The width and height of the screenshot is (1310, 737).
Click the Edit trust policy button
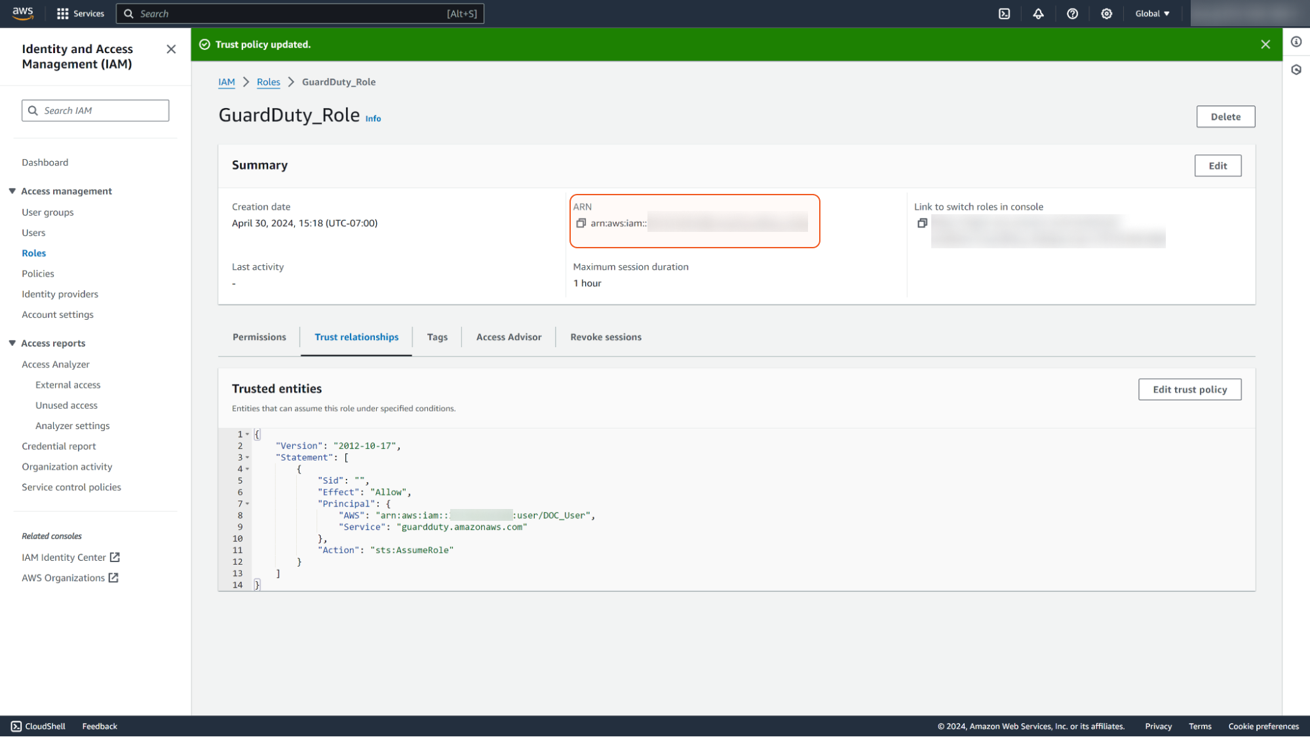1189,390
